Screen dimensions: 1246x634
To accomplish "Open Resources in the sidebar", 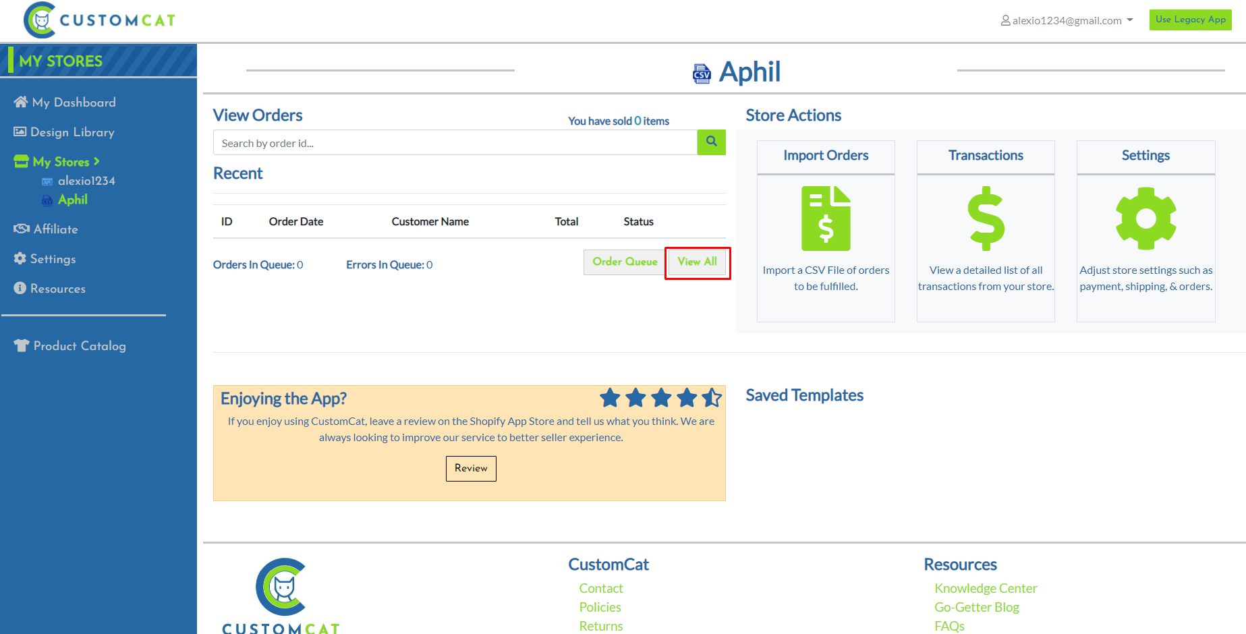I will click(x=58, y=289).
